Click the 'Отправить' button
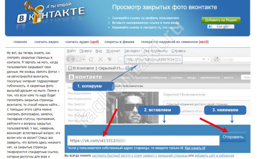Viewport: 262px width, 159px height. click(x=233, y=137)
